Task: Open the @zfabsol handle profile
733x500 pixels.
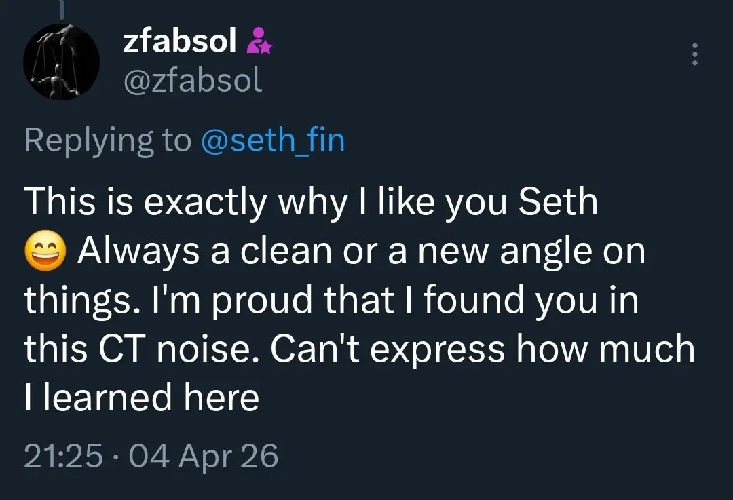Action: pyautogui.click(x=193, y=82)
